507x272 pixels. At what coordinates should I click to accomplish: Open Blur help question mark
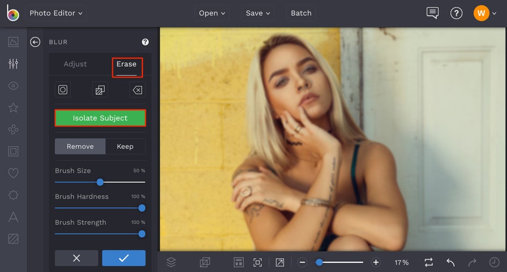coord(145,42)
